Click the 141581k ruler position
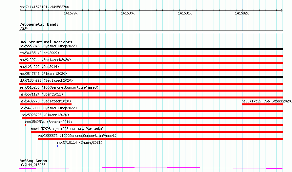292x172 pixels. click(x=185, y=13)
